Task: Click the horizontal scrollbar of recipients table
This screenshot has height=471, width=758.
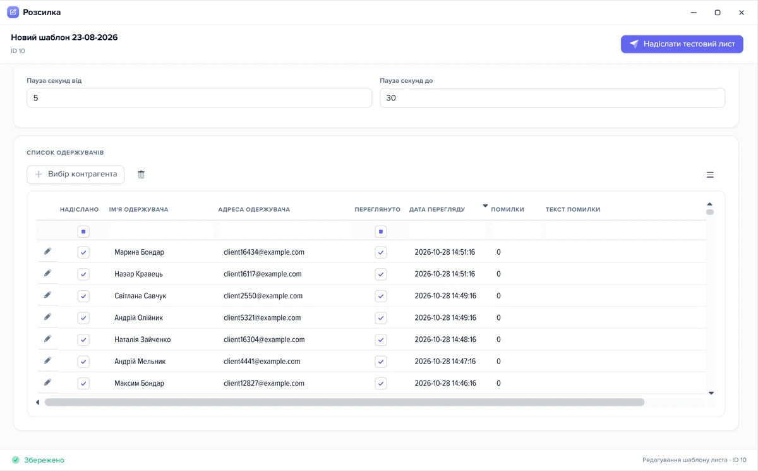Action: coord(344,402)
